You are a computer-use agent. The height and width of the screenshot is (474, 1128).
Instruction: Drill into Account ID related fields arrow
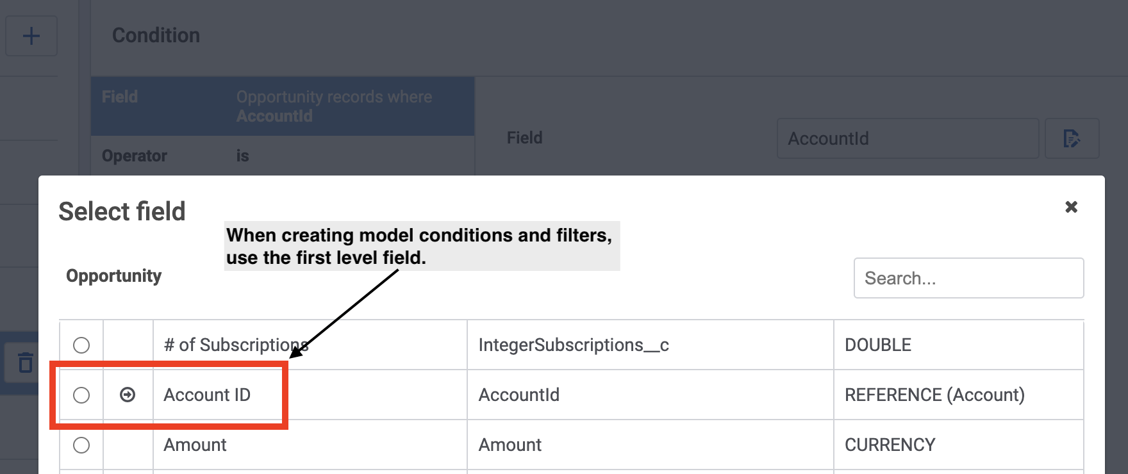(x=128, y=395)
